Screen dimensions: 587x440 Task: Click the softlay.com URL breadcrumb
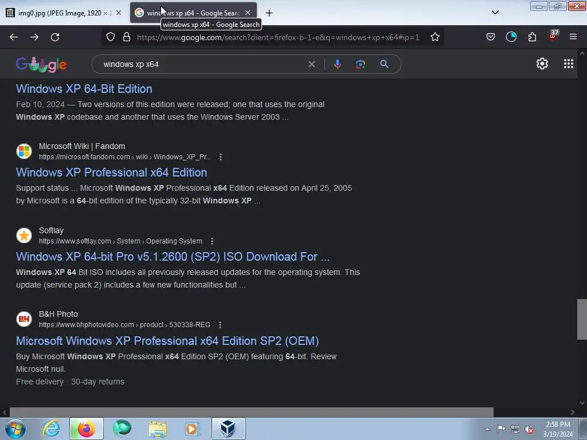click(120, 241)
